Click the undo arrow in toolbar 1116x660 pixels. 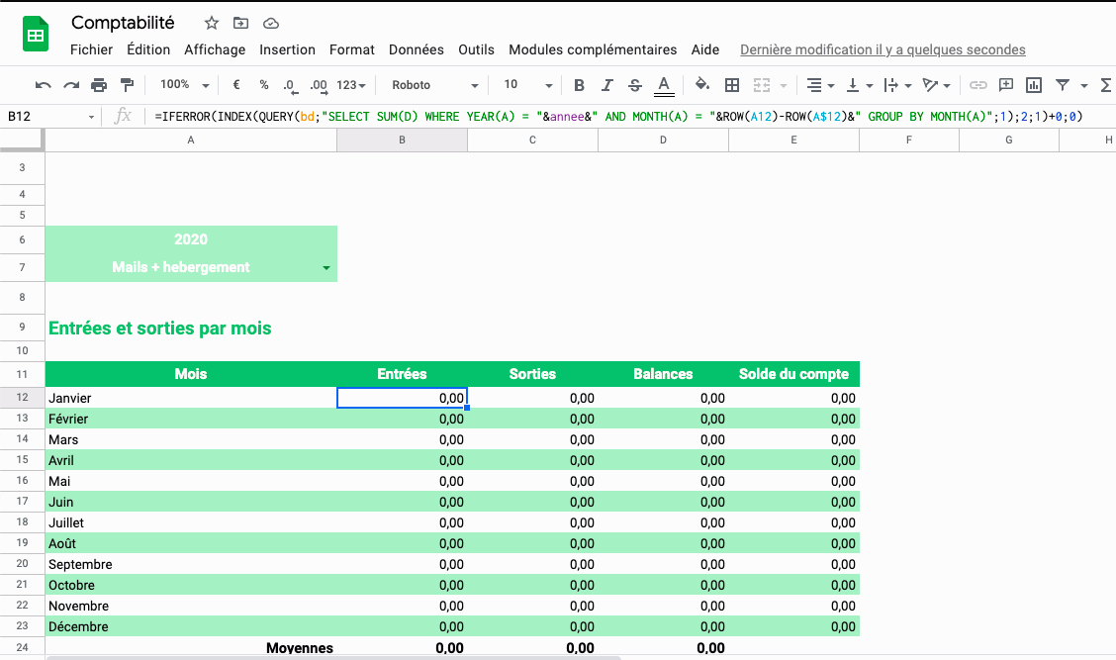coord(43,85)
